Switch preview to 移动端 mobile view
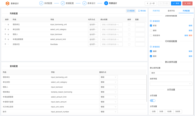195x116 pixels. (142, 11)
